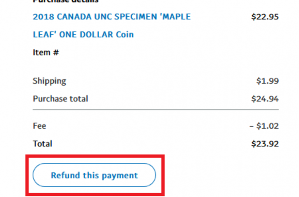Click the word CANADA in item title
The height and width of the screenshot is (197, 299).
pos(74,17)
